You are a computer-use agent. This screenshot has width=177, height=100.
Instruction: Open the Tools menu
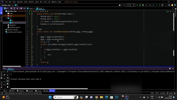point(45,2)
